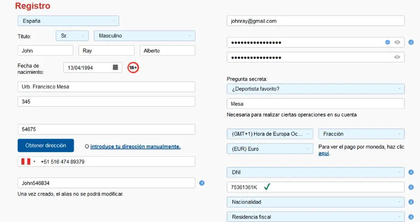The image size is (420, 222).
Task: Click the note about alias not being modifiable
Action: 70,194
